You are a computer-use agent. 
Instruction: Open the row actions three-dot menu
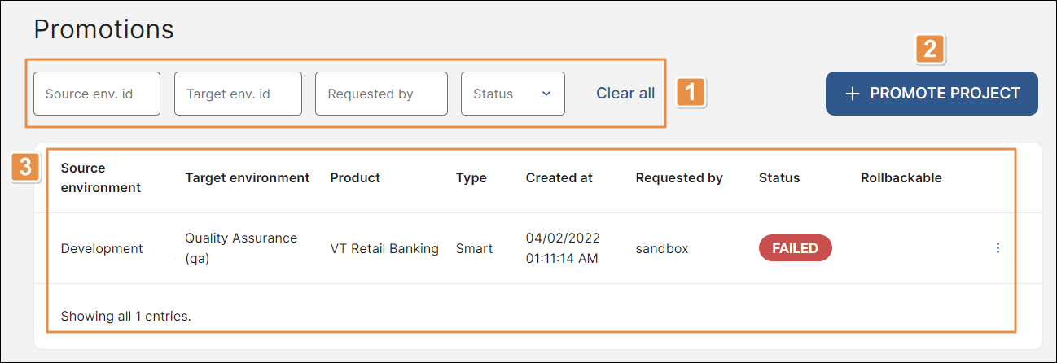[x=998, y=248]
